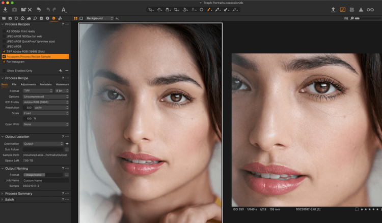
Task: Toggle the Grid overlay icon
Action: point(352,10)
